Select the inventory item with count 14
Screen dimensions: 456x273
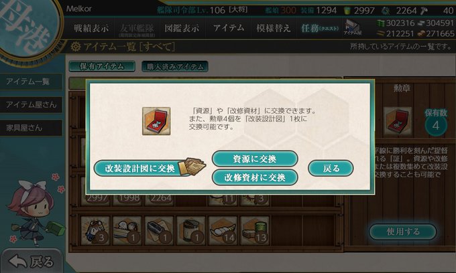223,231
